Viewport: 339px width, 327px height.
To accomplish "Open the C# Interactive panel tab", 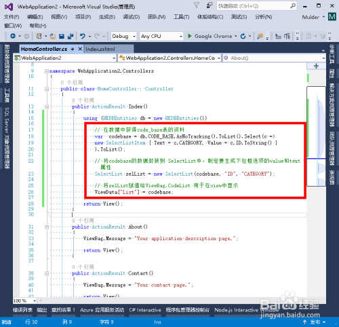I will (x=145, y=310).
